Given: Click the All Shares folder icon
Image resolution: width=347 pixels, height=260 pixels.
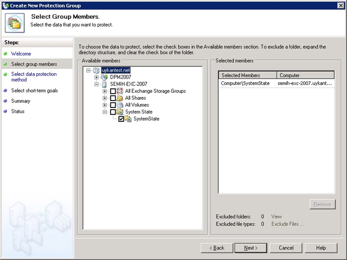Looking at the screenshot, I should point(120,98).
